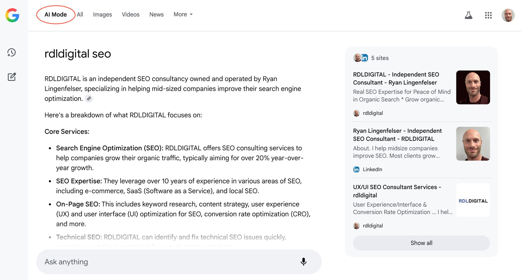Open 'Ryan Lingenfelser - Independent SEO Consultant' LinkedIn result
Viewport: 521px width, 280px height.
(397, 135)
